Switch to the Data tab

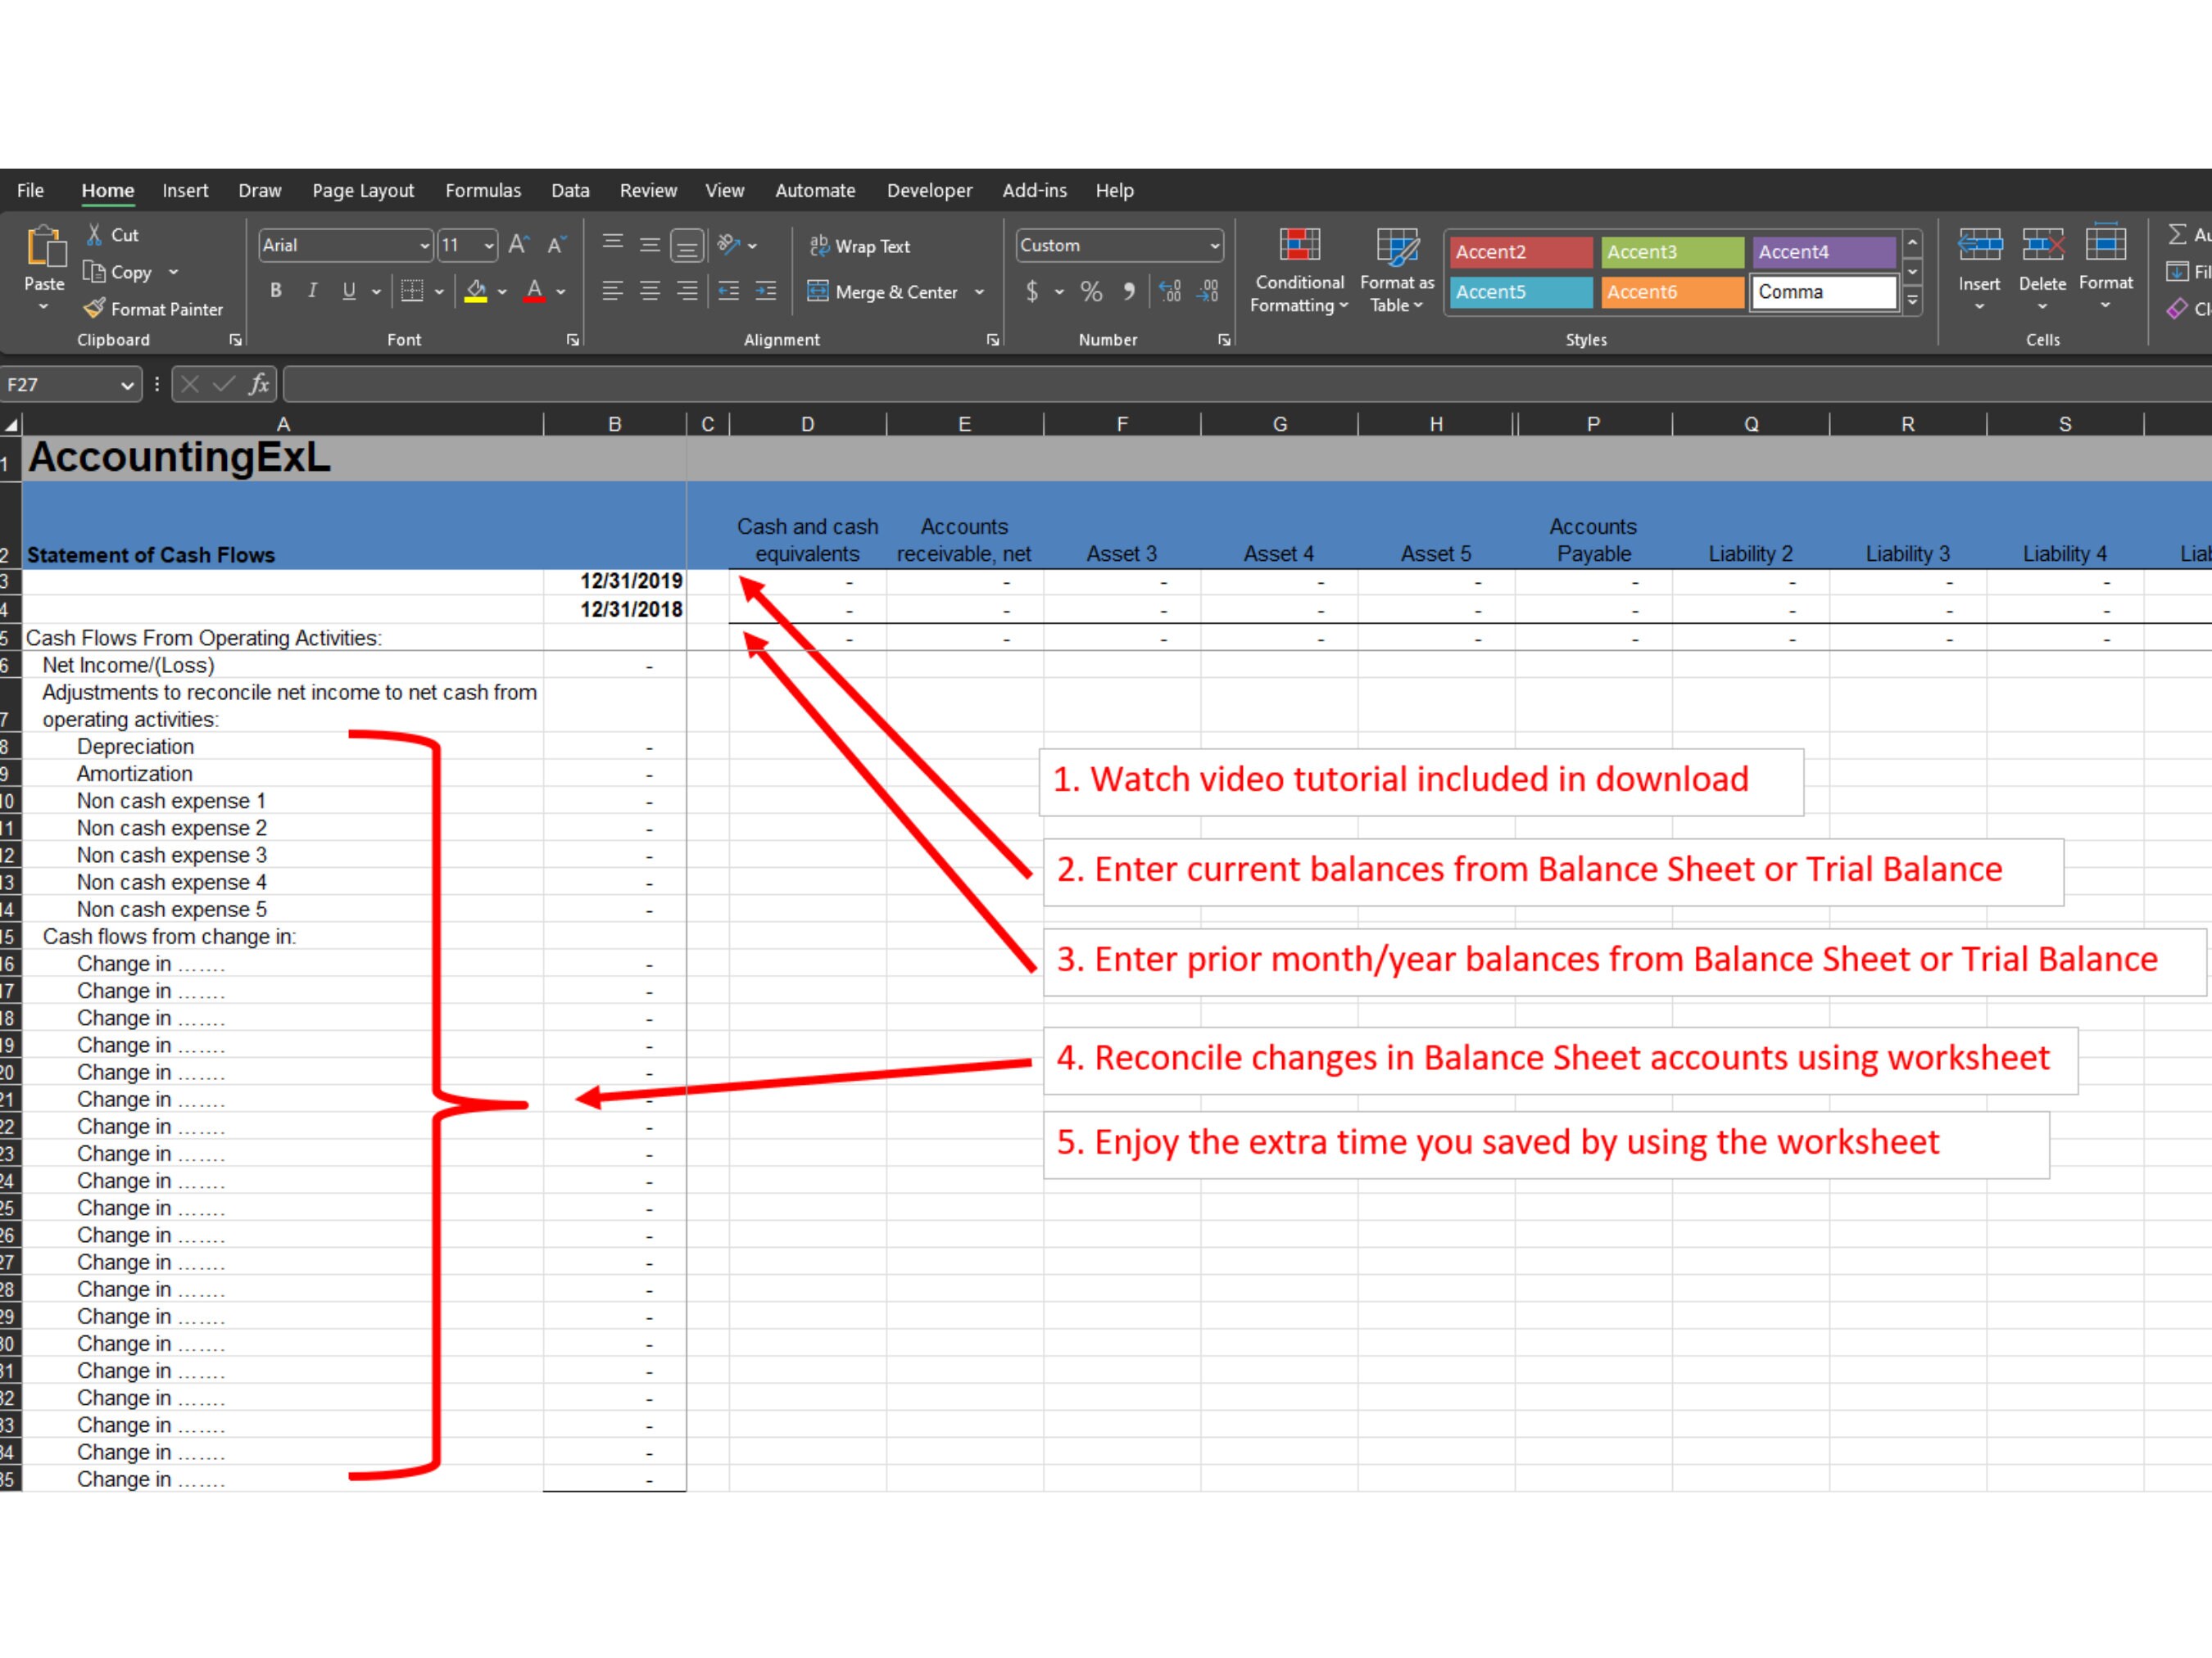click(x=570, y=190)
